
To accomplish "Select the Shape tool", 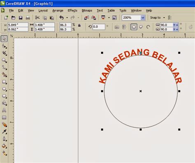I will coord(4,46).
